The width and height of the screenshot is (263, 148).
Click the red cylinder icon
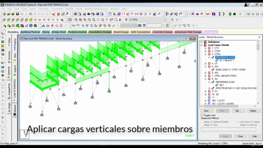click(x=58, y=14)
